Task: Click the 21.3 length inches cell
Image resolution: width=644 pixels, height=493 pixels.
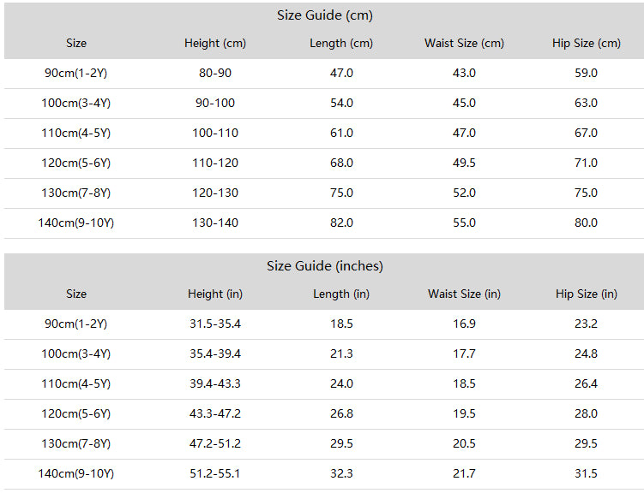Action: click(x=341, y=354)
